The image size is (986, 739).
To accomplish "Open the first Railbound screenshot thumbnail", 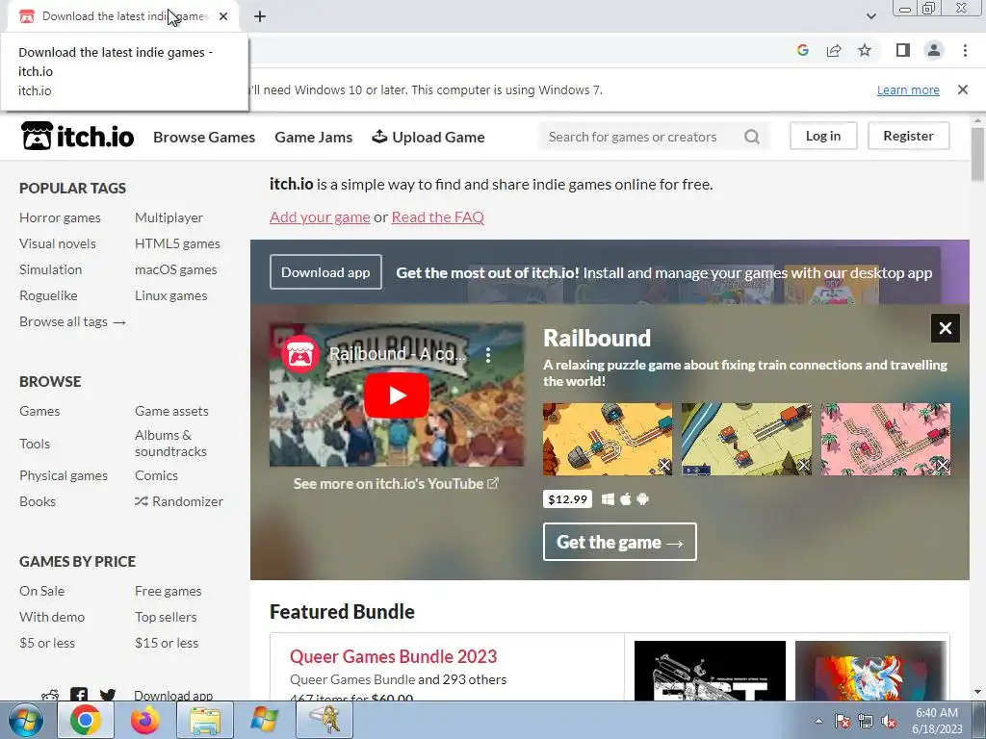I will 608,439.
